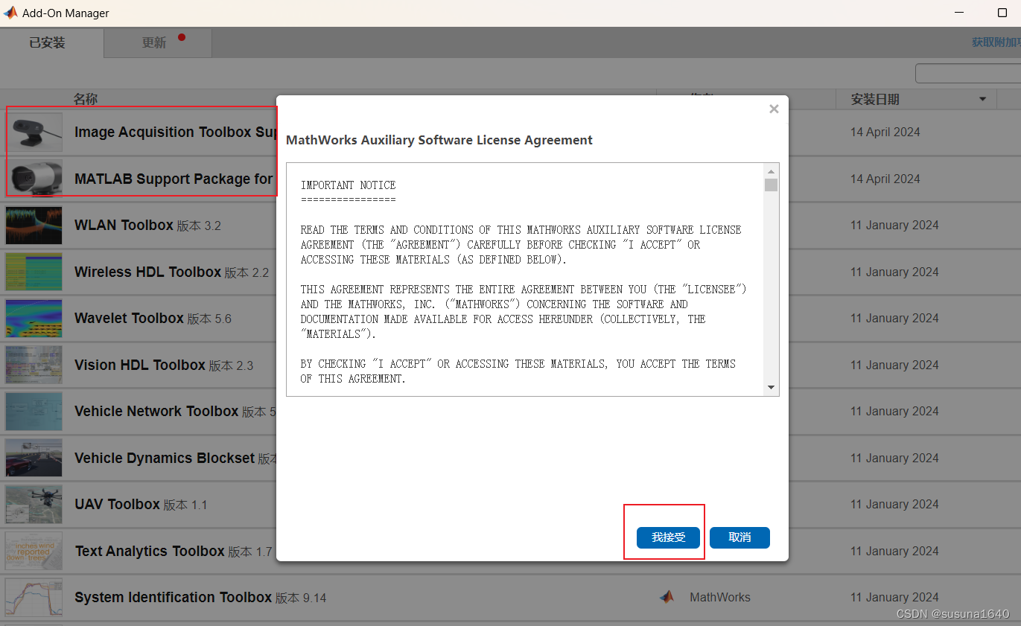Viewport: 1021px width, 626px height.
Task: Click the license text scrollbar up arrow
Action: [771, 171]
